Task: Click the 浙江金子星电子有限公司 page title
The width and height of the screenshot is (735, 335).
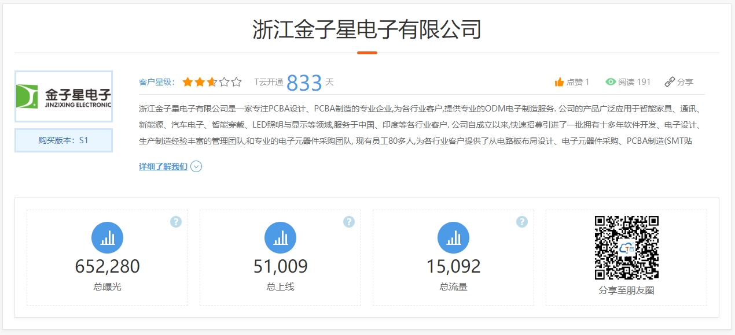Action: point(367,29)
